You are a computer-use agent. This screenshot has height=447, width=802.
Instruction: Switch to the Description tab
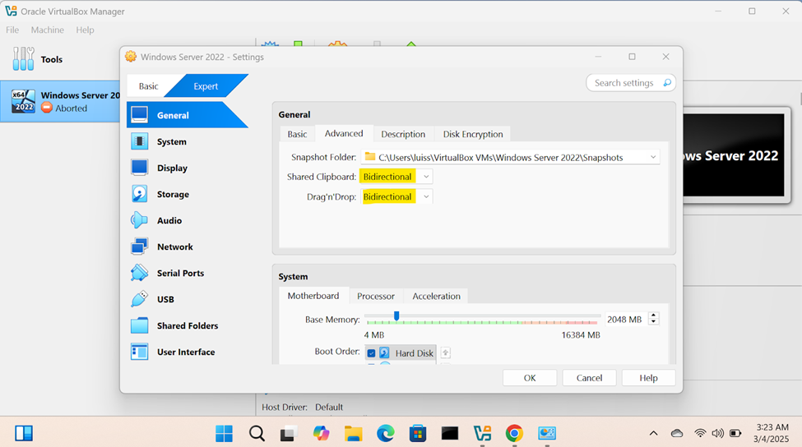click(x=403, y=134)
